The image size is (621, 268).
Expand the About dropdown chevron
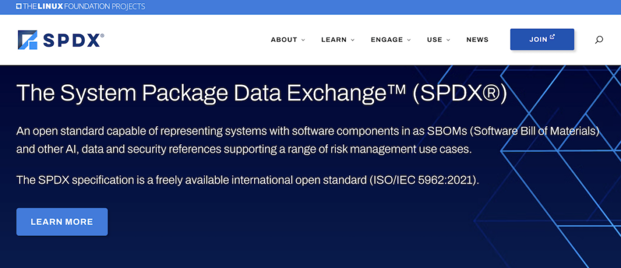[x=303, y=40]
